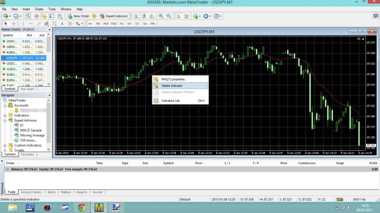Switch chart to line chart display
The height and width of the screenshot is (213, 380).
click(x=152, y=16)
